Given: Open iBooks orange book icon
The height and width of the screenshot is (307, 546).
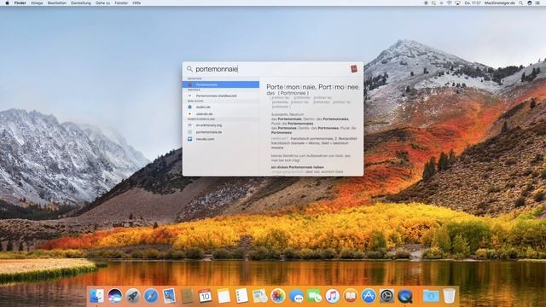Looking at the screenshot, I should (x=351, y=296).
